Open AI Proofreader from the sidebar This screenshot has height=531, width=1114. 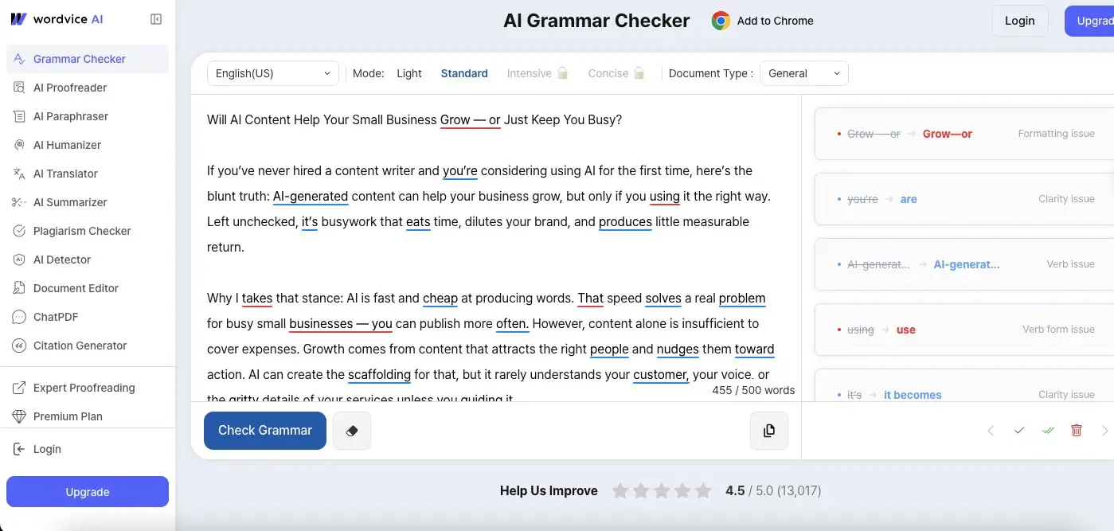tap(88, 88)
